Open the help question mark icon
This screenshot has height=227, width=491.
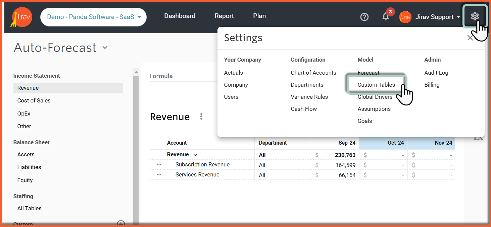click(x=364, y=17)
